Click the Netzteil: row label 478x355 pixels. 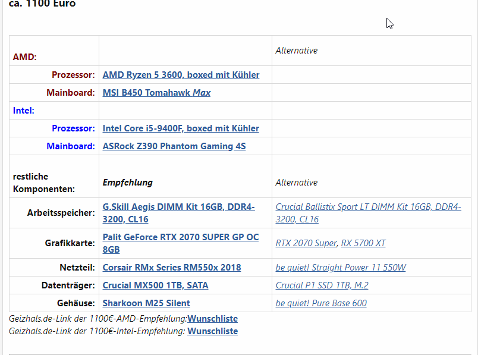pyautogui.click(x=77, y=268)
